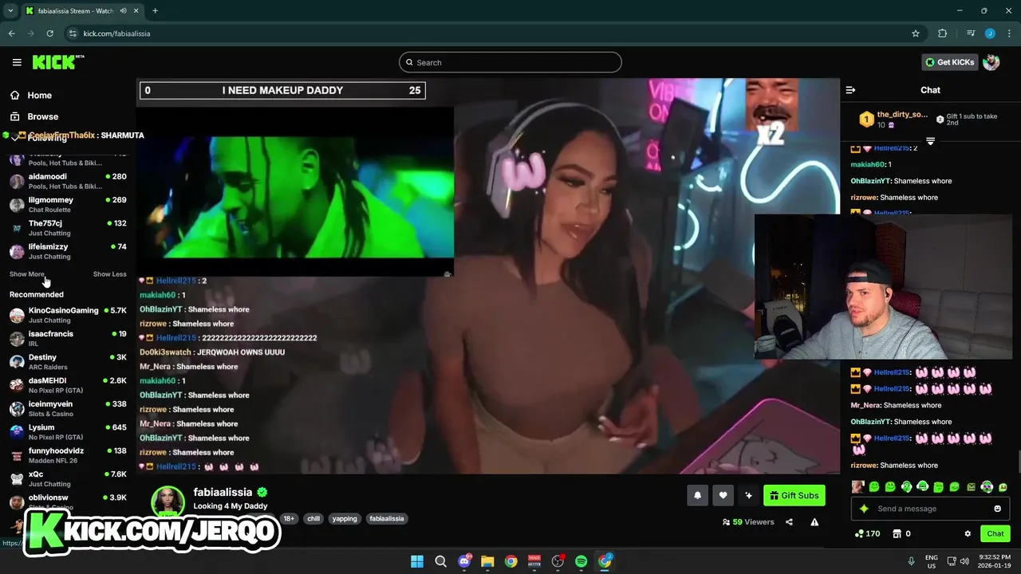Open KinoCasinoGaming recommended channel

pyautogui.click(x=68, y=315)
